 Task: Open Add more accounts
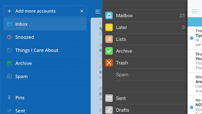(45, 11)
